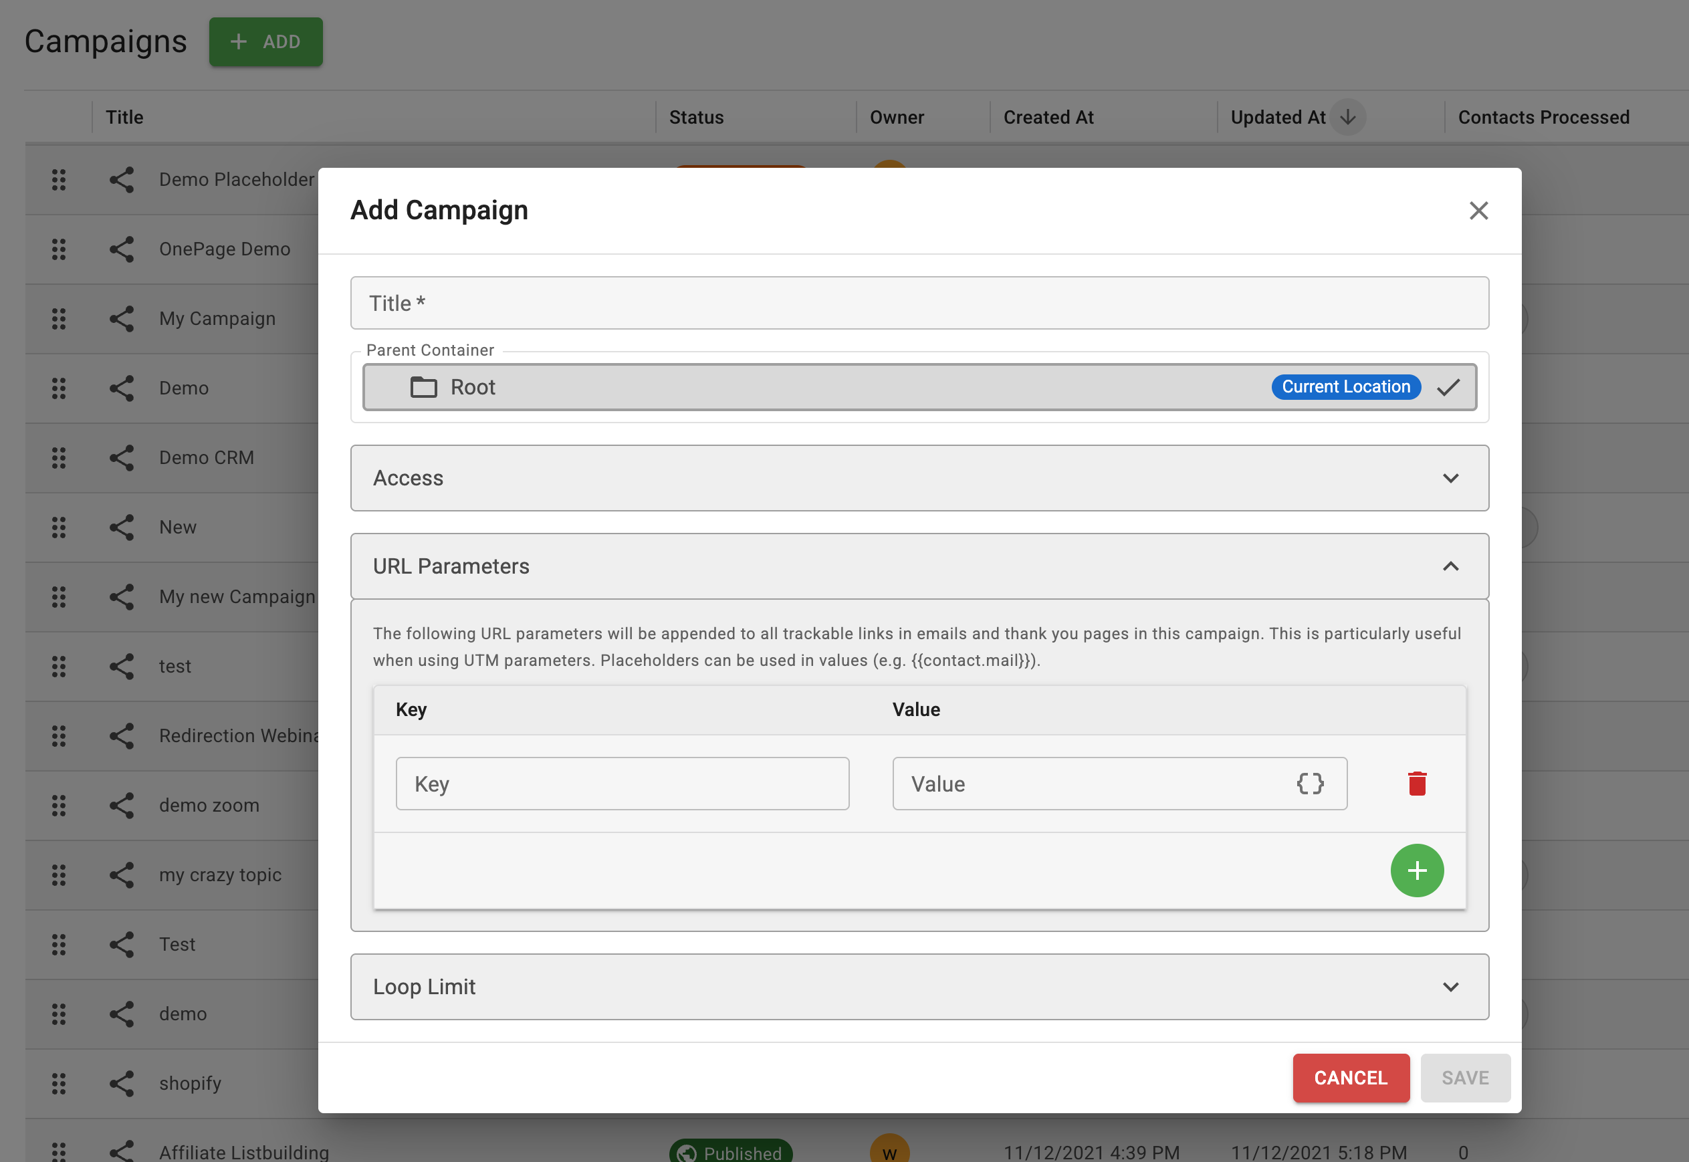Screen dimensions: 1689x1162
Task: Click campaign icon of My Campaign row
Action: click(122, 318)
